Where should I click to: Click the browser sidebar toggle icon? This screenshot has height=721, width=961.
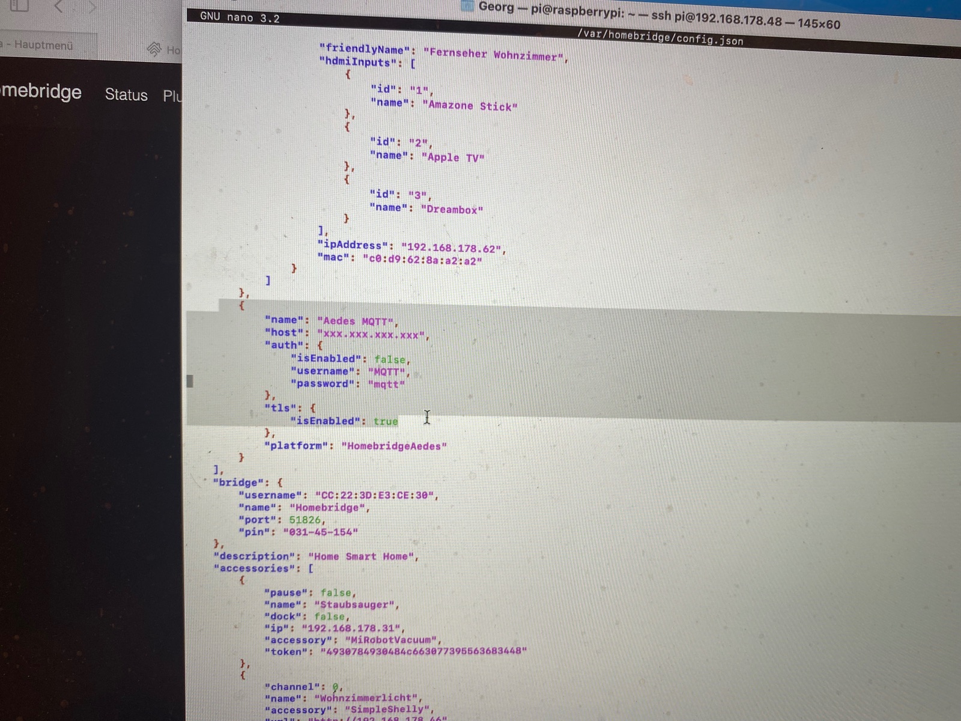click(19, 6)
